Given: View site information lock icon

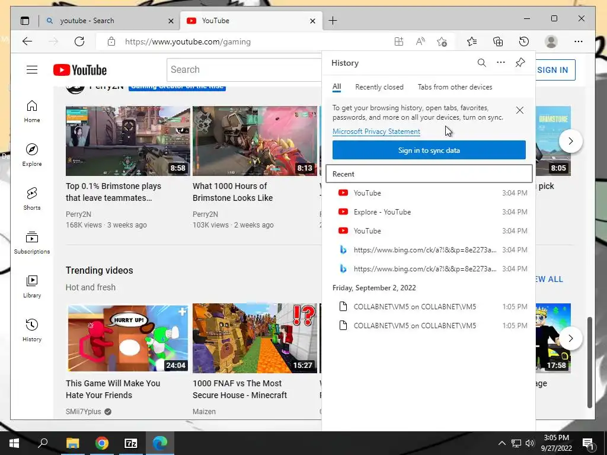Looking at the screenshot, I should [111, 41].
